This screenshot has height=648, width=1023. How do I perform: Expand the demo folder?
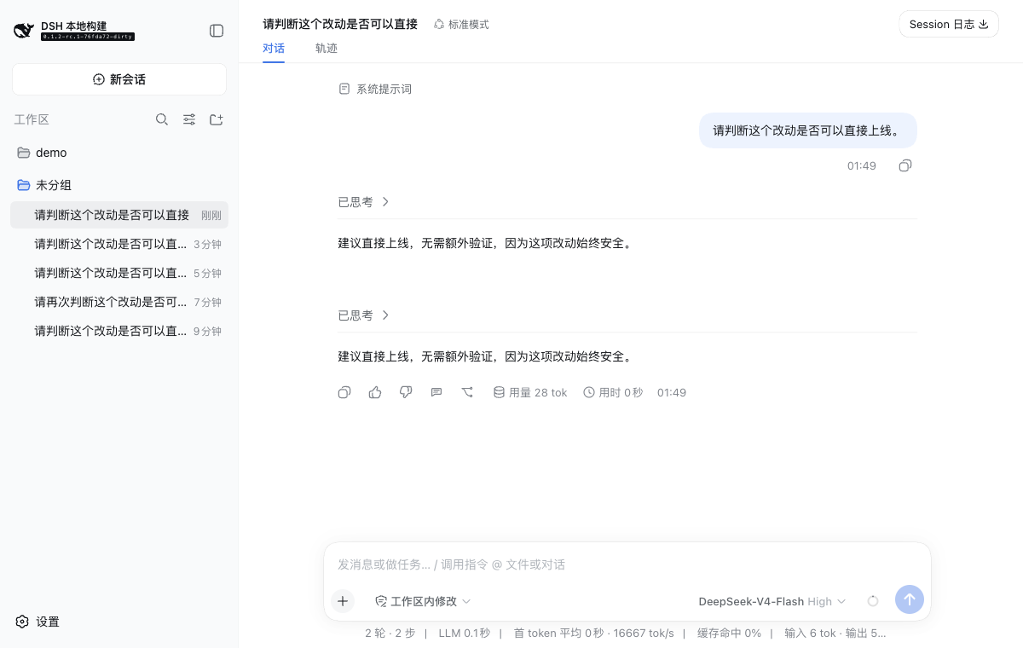(119, 153)
